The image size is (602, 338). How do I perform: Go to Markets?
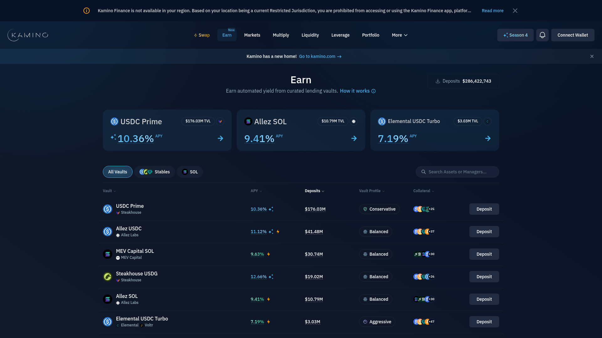[x=252, y=35]
